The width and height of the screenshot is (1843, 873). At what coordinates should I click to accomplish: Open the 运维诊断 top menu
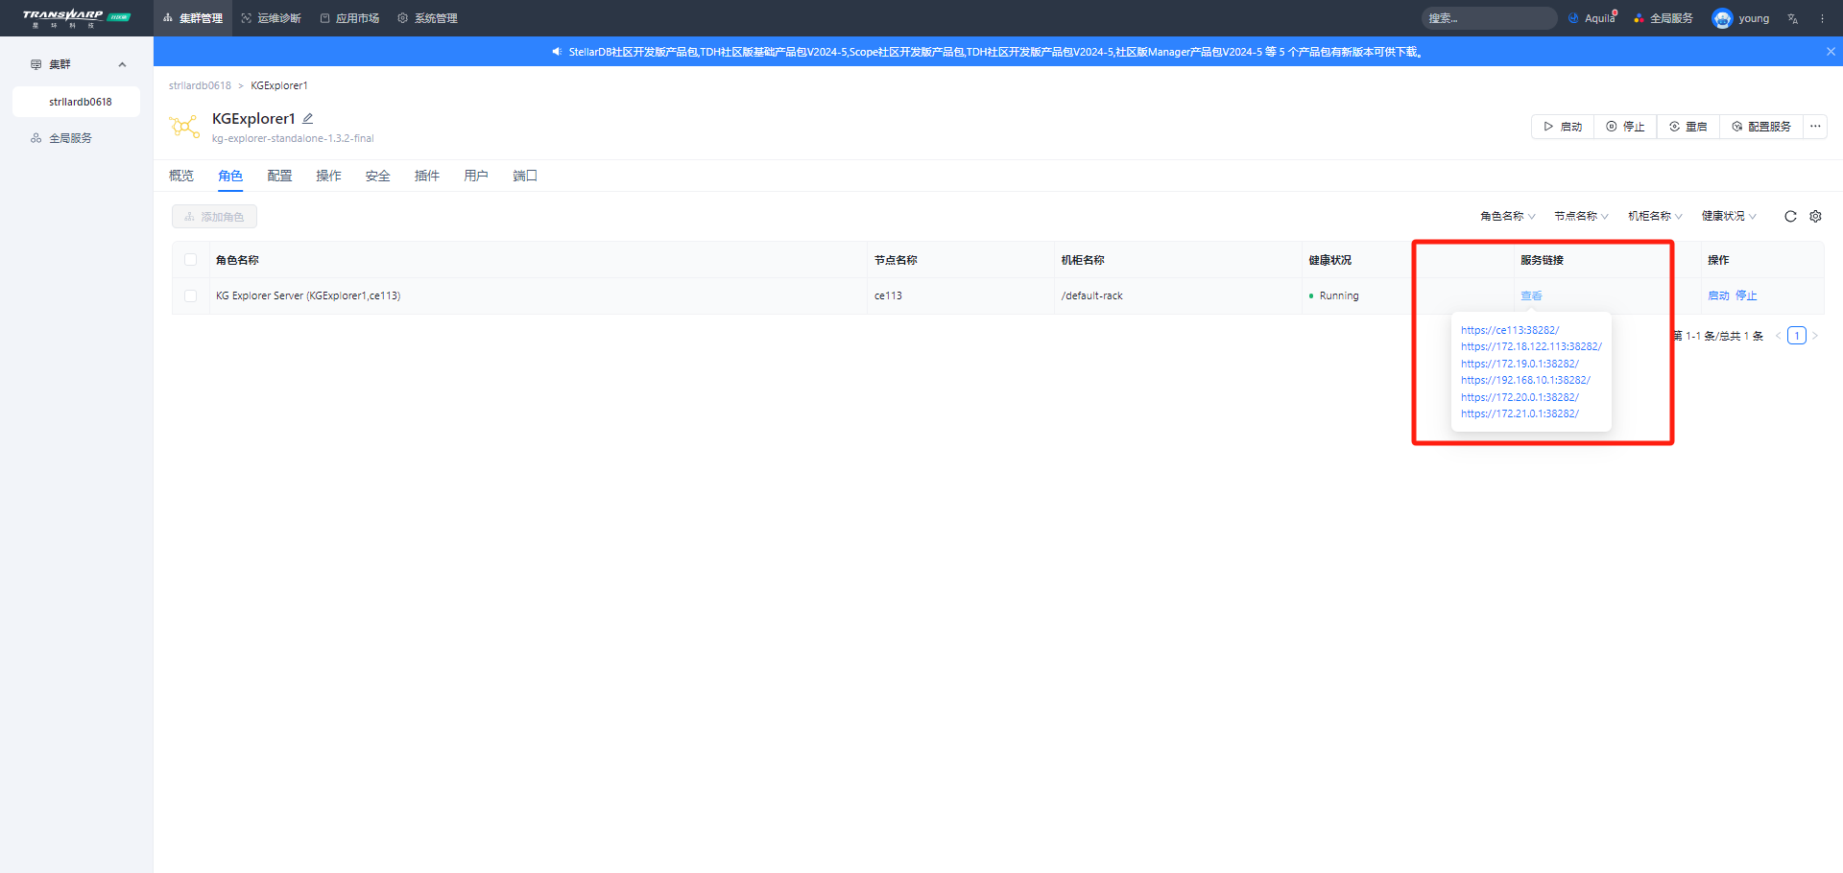(x=271, y=18)
